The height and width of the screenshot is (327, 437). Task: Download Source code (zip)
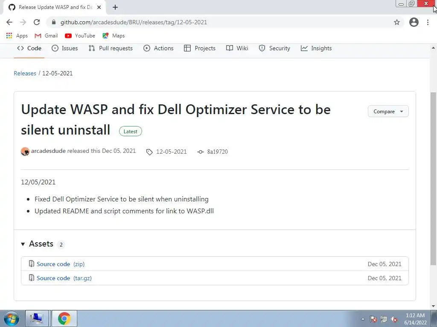61,264
